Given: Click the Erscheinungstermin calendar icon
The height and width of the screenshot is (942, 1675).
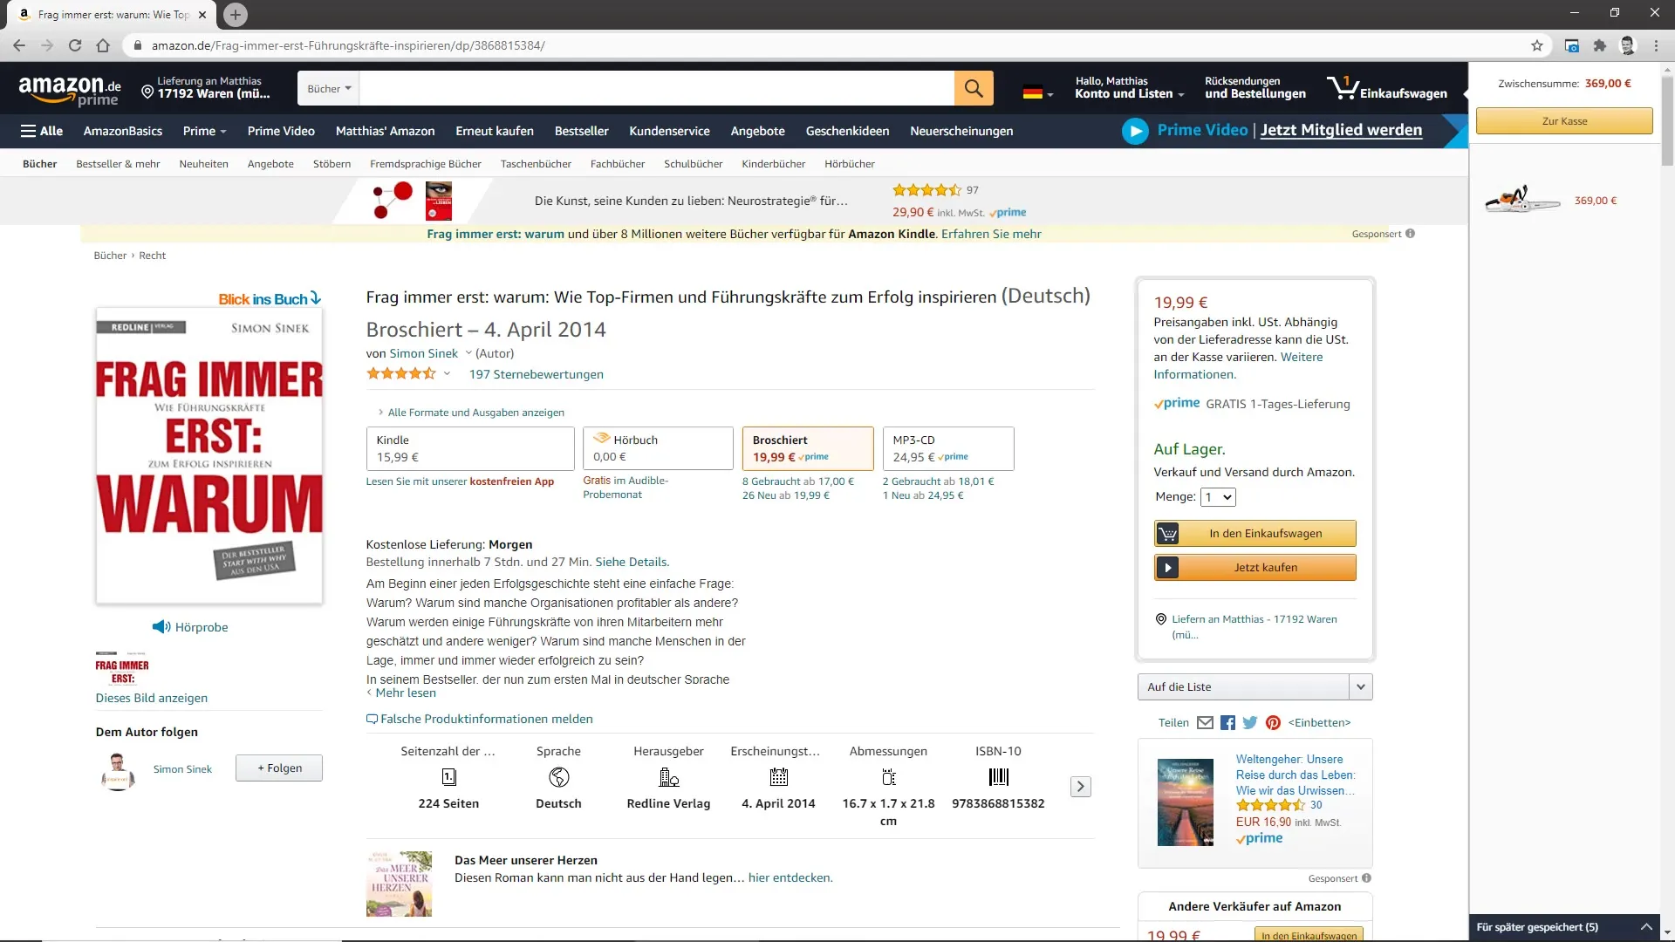Looking at the screenshot, I should pyautogui.click(x=779, y=776).
